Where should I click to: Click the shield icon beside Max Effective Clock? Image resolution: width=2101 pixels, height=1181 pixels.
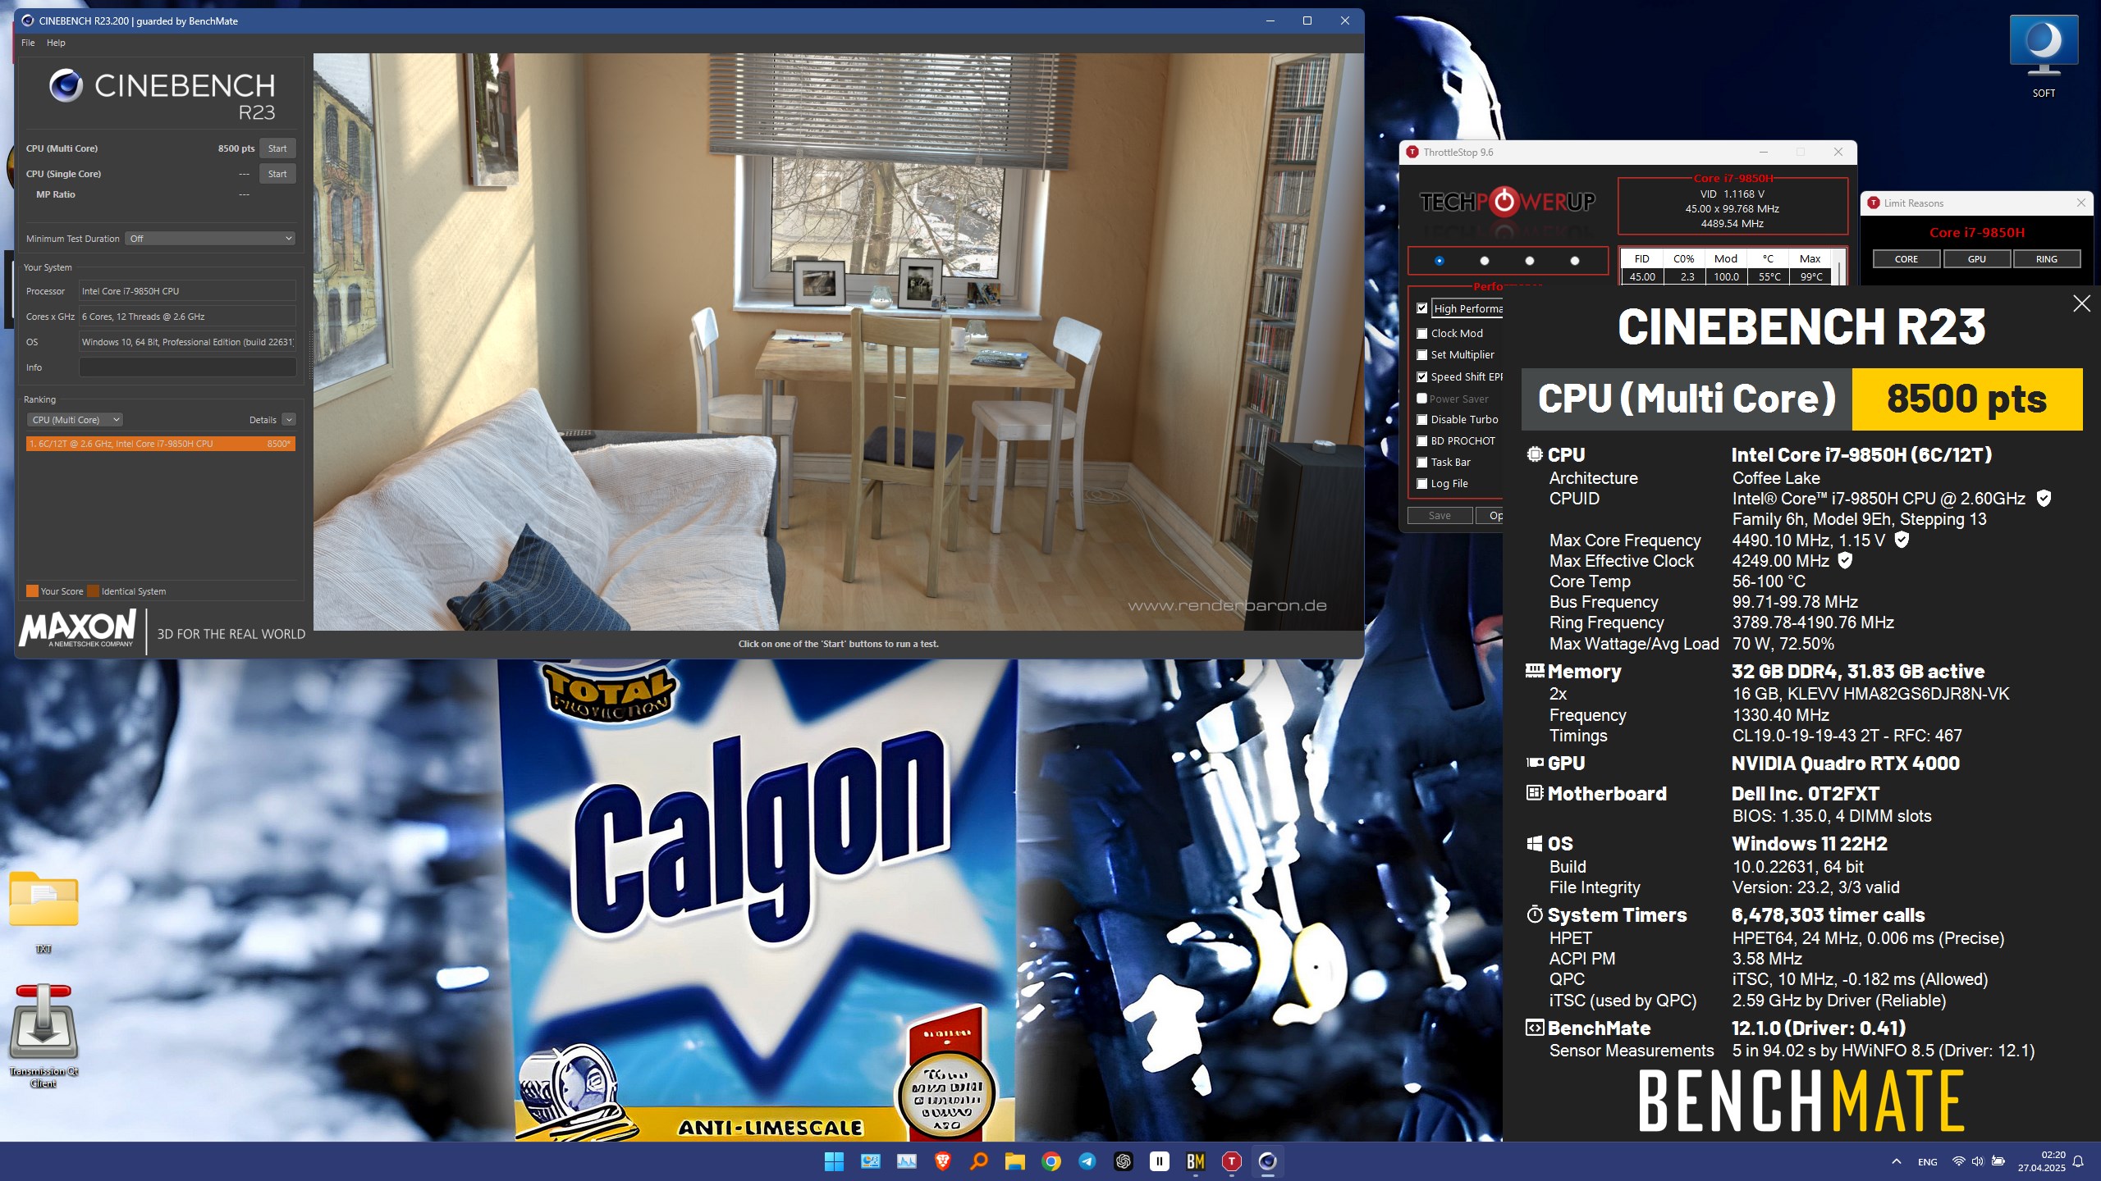1845,560
